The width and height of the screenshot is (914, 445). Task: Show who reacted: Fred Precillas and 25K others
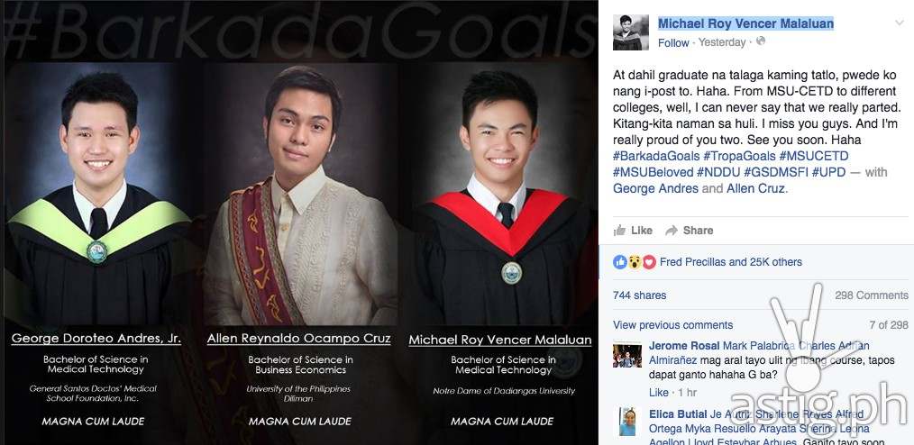[731, 262]
